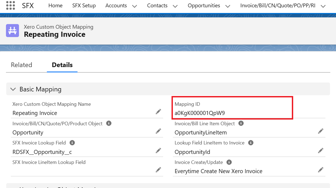Edit Lookup Field LineItem to Invoice value
Viewport: 336px width, 188px height.
[x=321, y=150]
